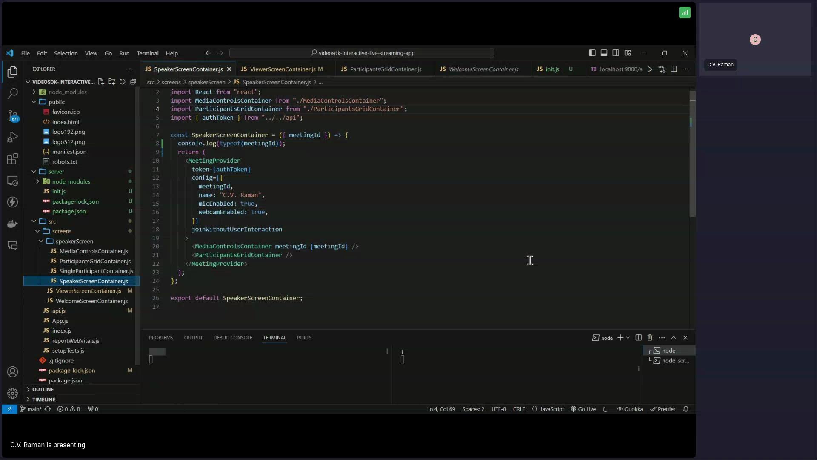Switch to ParticipantsGridContainer.js tab
The width and height of the screenshot is (817, 460).
(x=386, y=69)
